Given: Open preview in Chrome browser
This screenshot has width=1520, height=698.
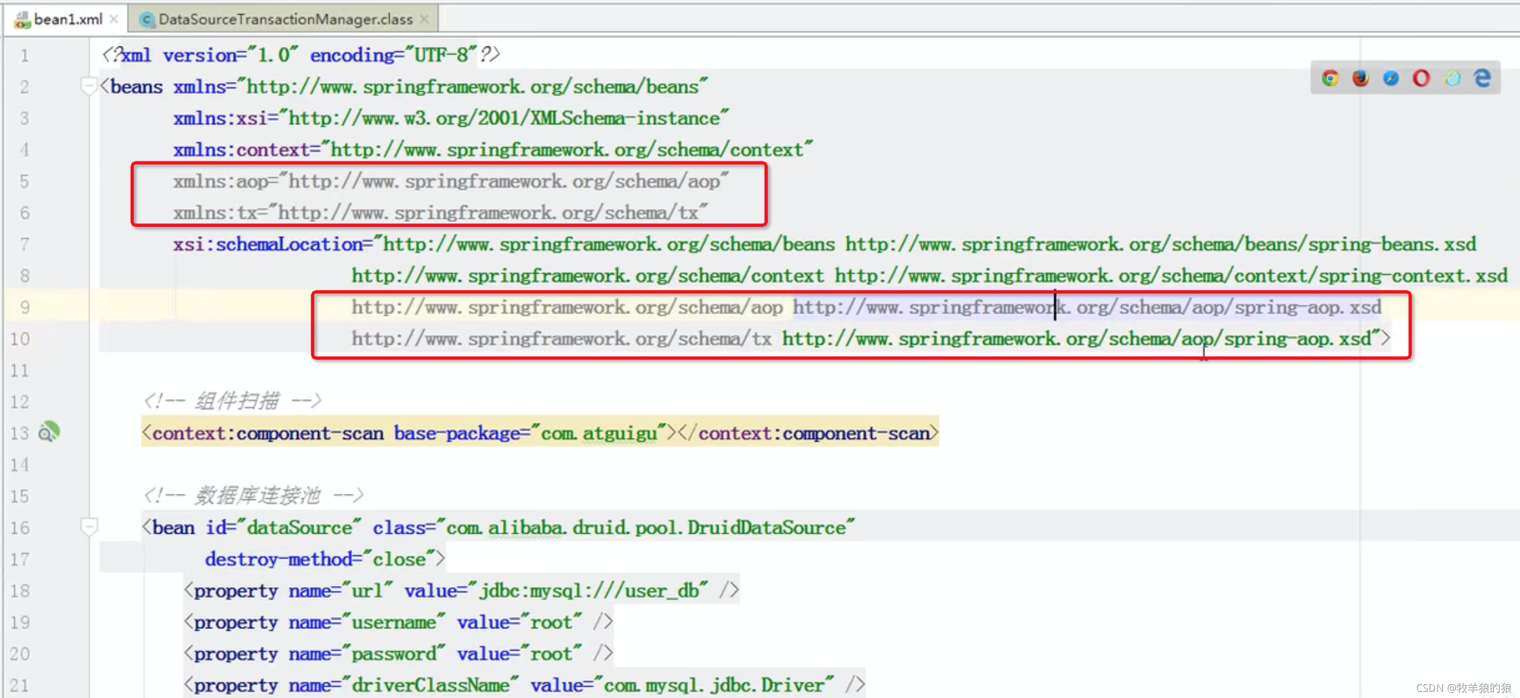Looking at the screenshot, I should tap(1330, 78).
